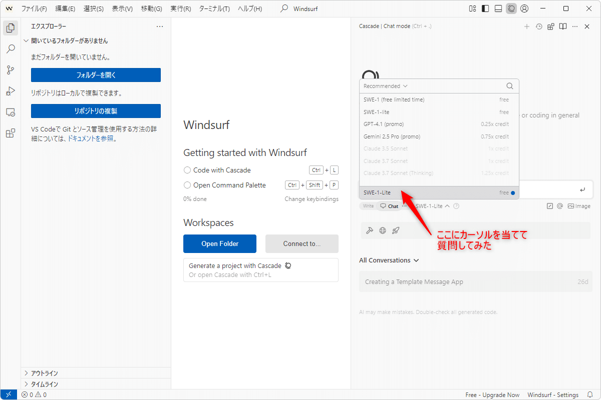
Task: Collapse the SWE-1-Lite model selector chevron
Action: click(x=447, y=206)
